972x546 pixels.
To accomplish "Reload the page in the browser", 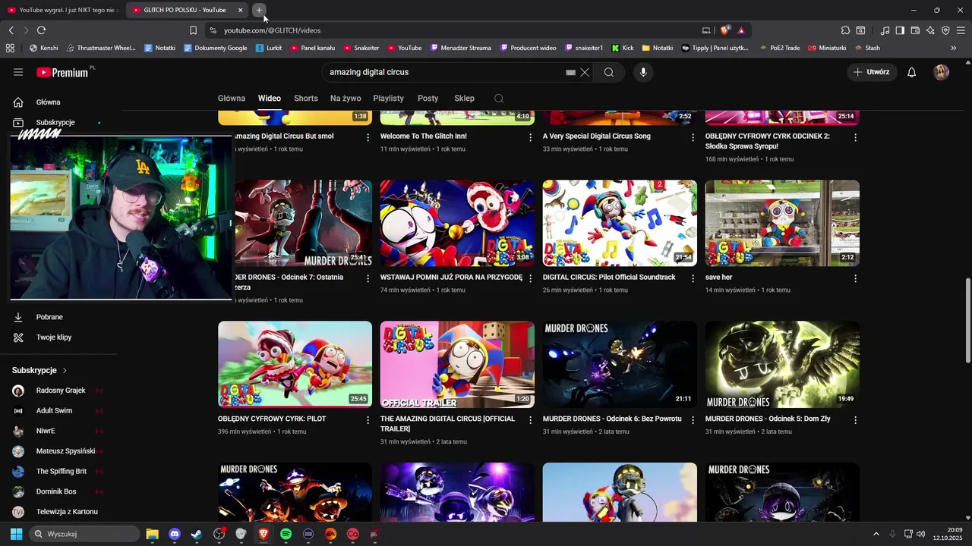I will coord(41,30).
